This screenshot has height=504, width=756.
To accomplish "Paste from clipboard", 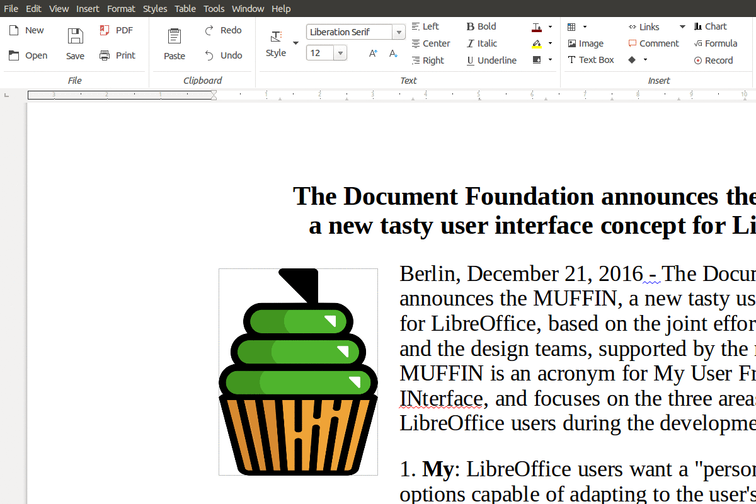I will 175,43.
